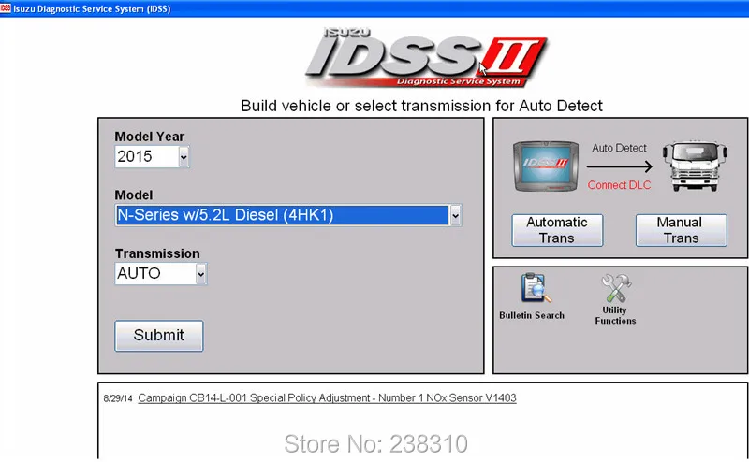Click the Model Year label
749x462 pixels.
pyautogui.click(x=150, y=137)
